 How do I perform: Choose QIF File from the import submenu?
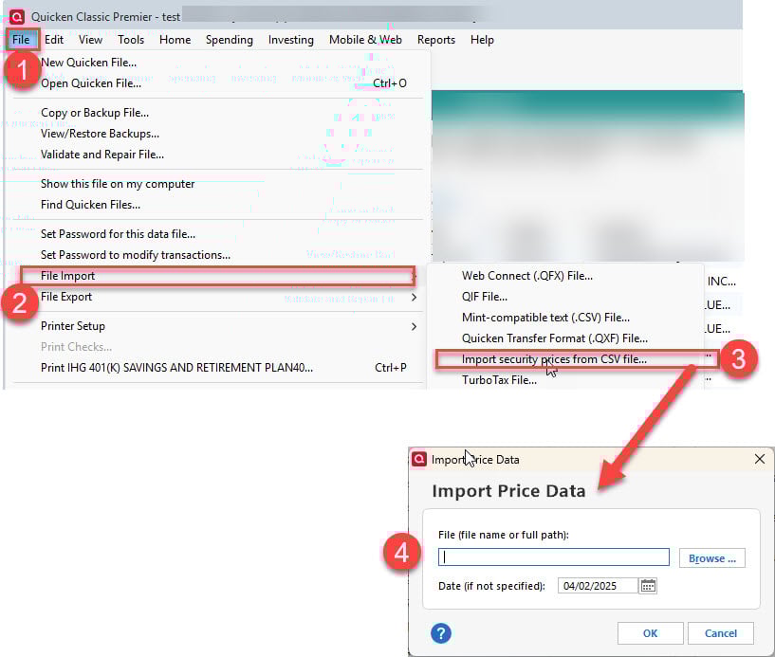pyautogui.click(x=484, y=297)
